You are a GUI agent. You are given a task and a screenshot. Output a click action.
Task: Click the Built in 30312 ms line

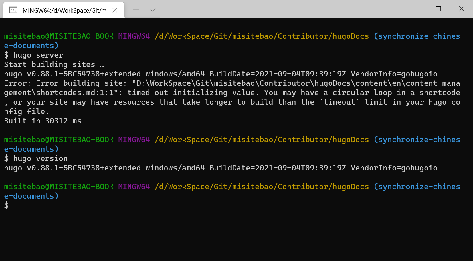pyautogui.click(x=42, y=121)
